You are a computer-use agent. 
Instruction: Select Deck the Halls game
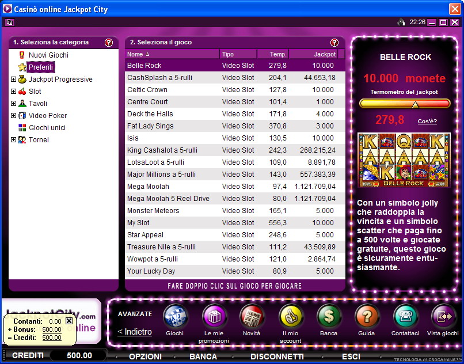[235, 114]
